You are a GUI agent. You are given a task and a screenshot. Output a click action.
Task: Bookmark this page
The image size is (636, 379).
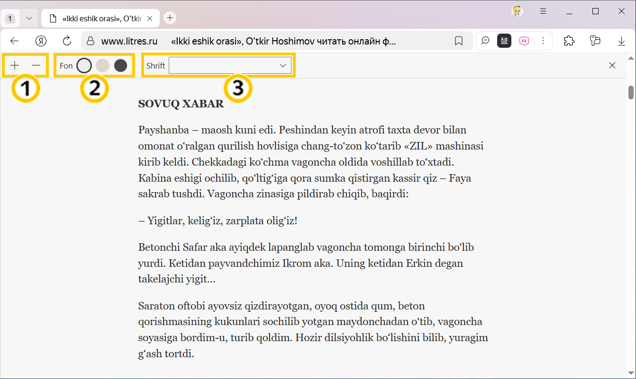point(458,41)
